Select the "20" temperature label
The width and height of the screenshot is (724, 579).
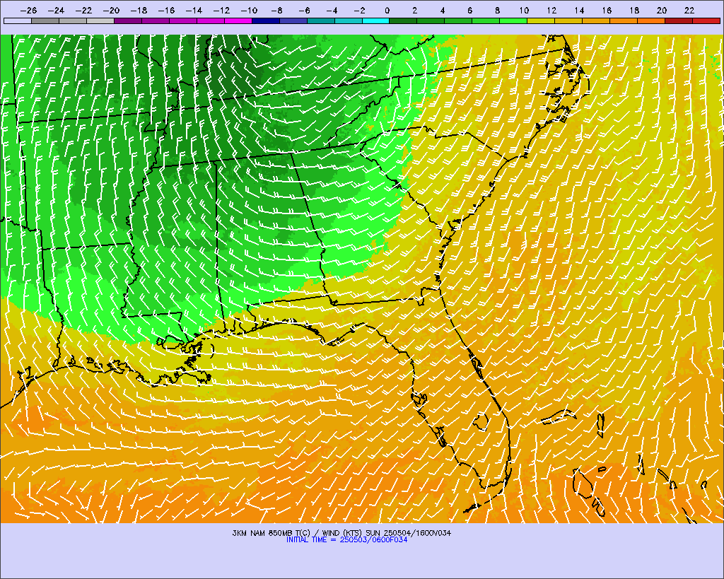pyautogui.click(x=662, y=10)
